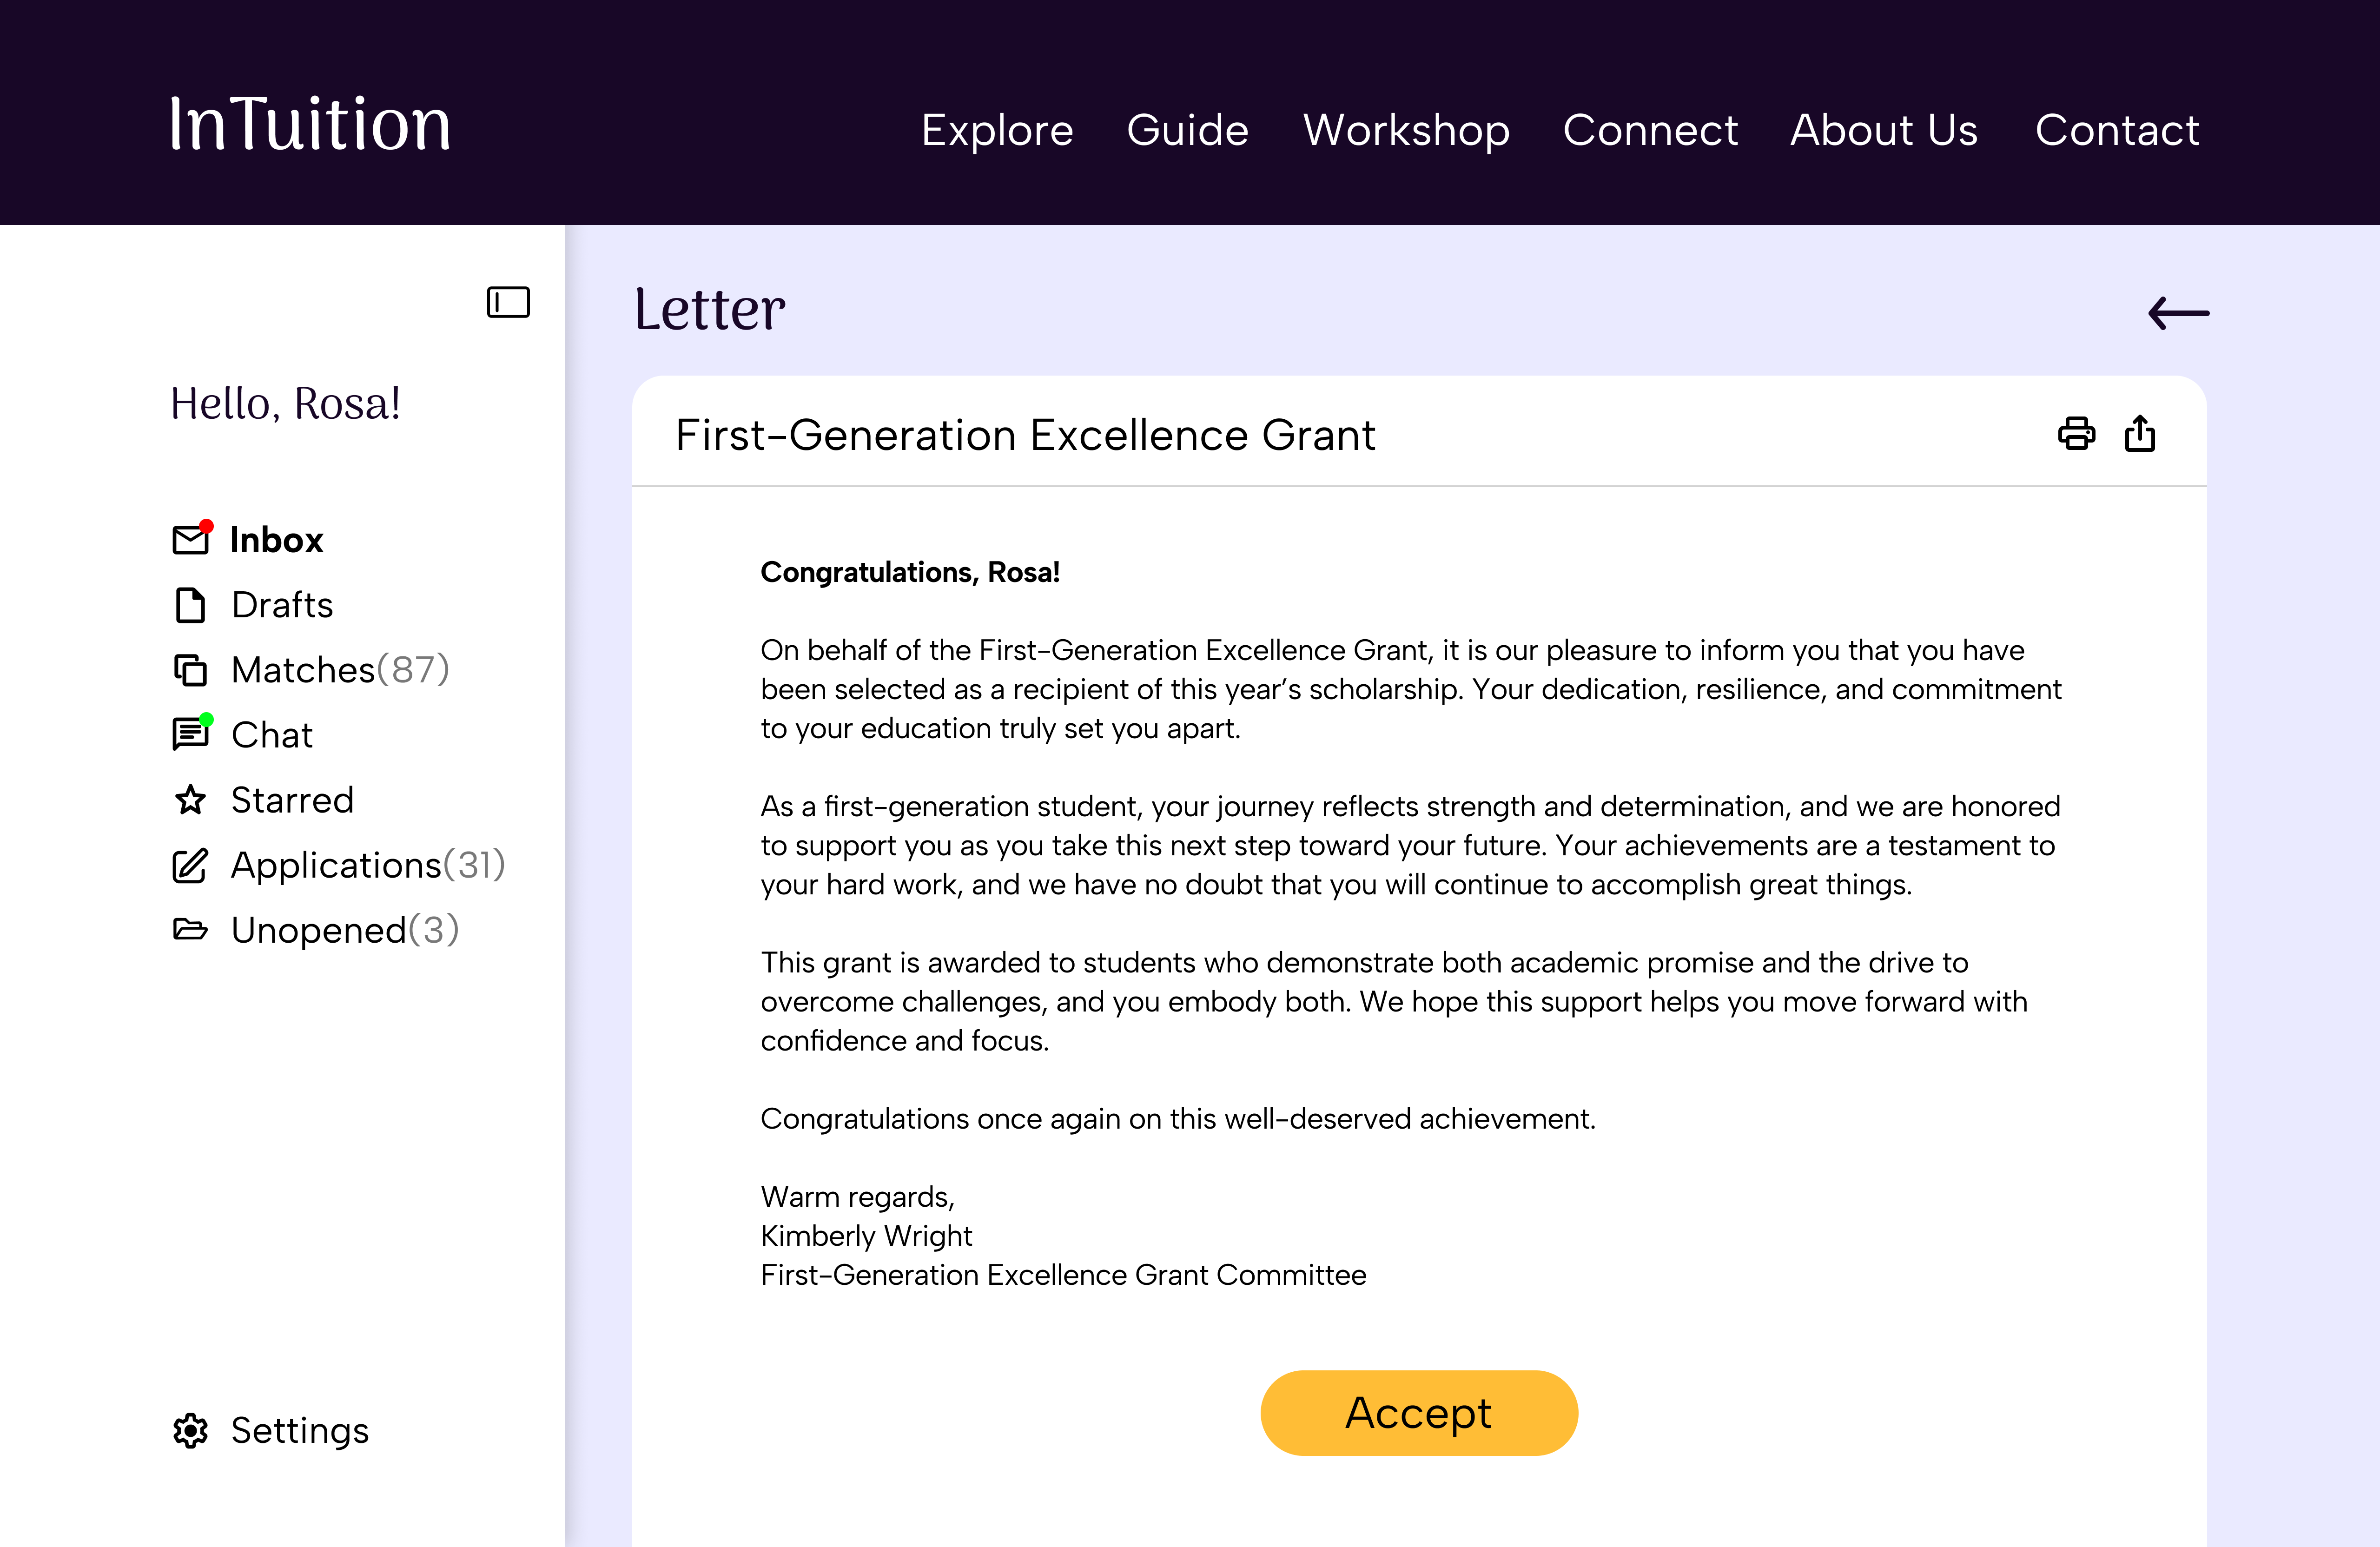Click the Letter page heading

pyautogui.click(x=710, y=309)
